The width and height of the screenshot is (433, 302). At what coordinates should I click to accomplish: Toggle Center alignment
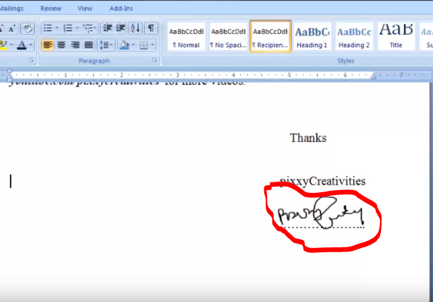(x=61, y=45)
